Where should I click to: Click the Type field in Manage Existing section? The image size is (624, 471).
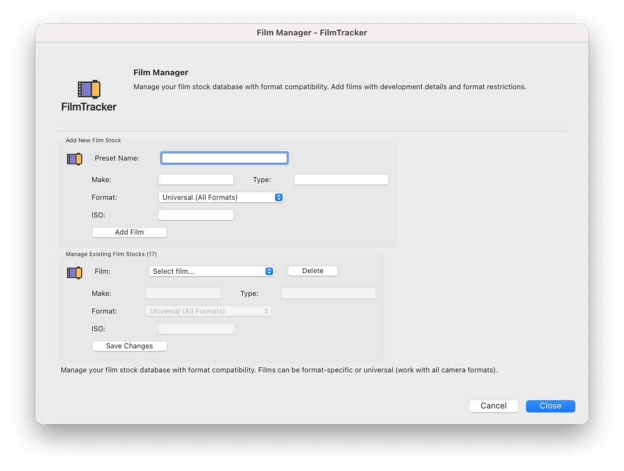(328, 293)
